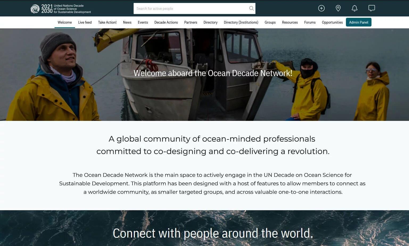The image size is (409, 246).
Task: Open the member Directory
Action: (210, 22)
